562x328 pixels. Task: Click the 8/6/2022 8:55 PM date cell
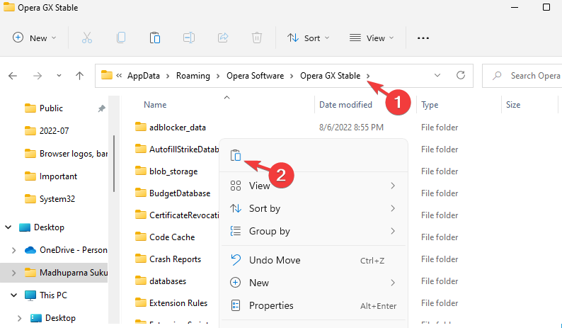pyautogui.click(x=351, y=128)
